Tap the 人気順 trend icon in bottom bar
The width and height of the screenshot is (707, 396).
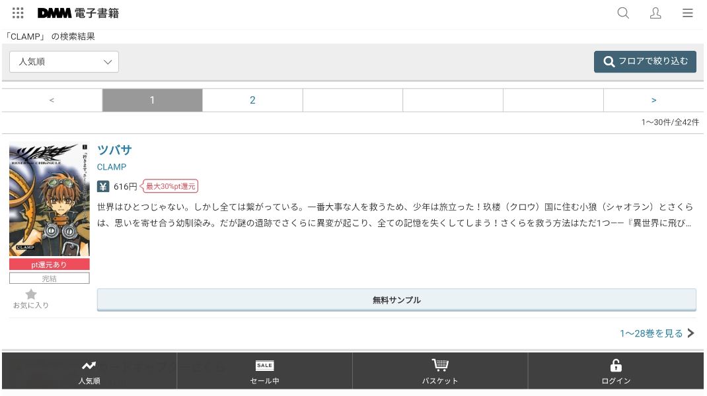89,366
